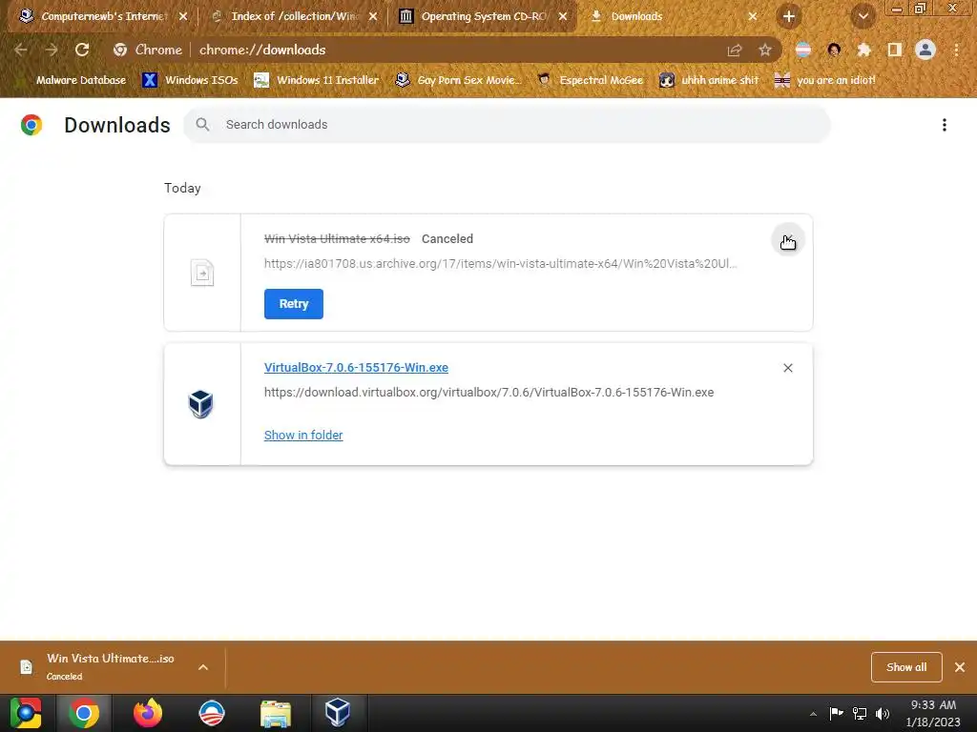This screenshot has width=977, height=732.
Task: Open Malware Database bookmark
Action: point(73,80)
